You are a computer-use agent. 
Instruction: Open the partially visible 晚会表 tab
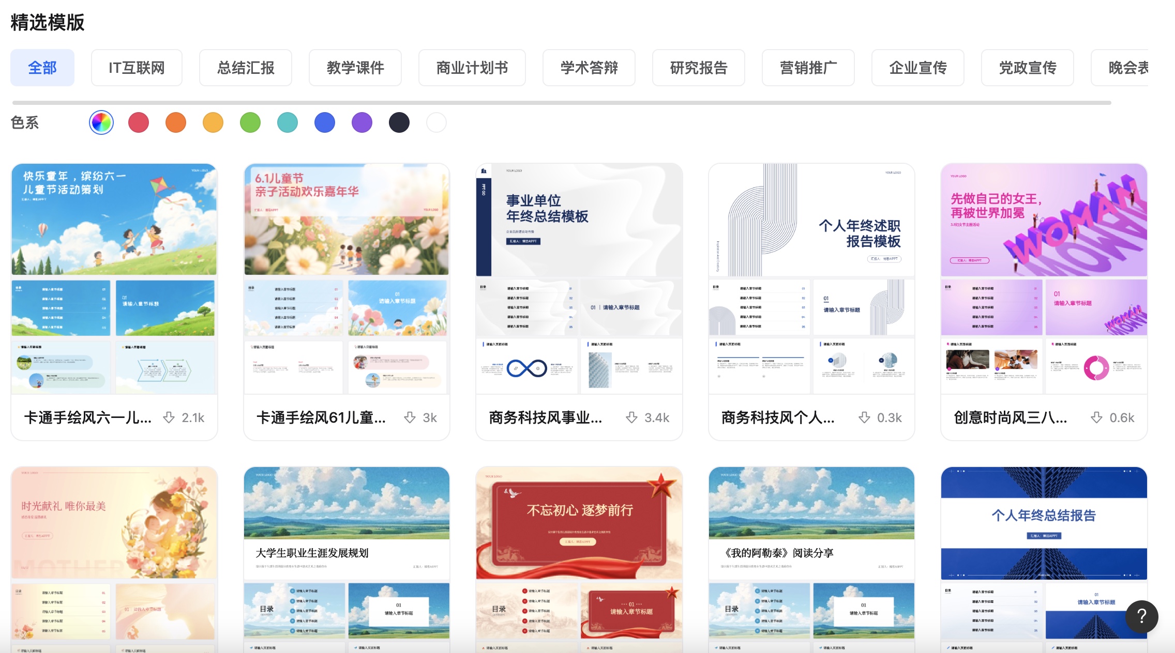click(1120, 68)
